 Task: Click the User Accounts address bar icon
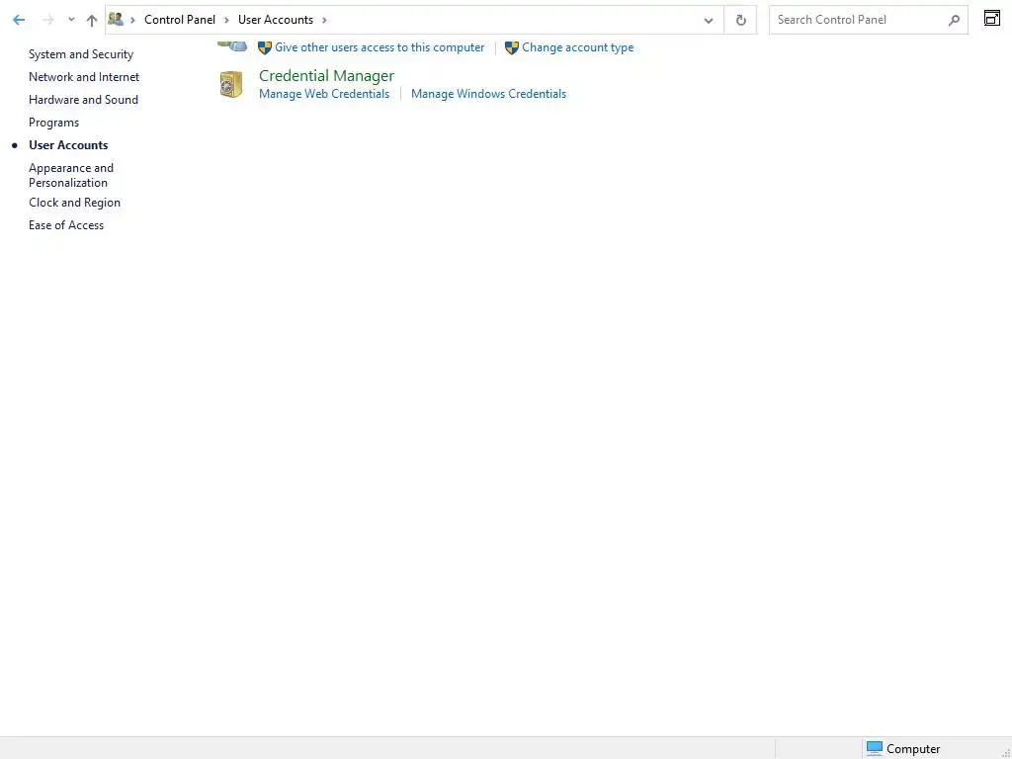tap(116, 20)
